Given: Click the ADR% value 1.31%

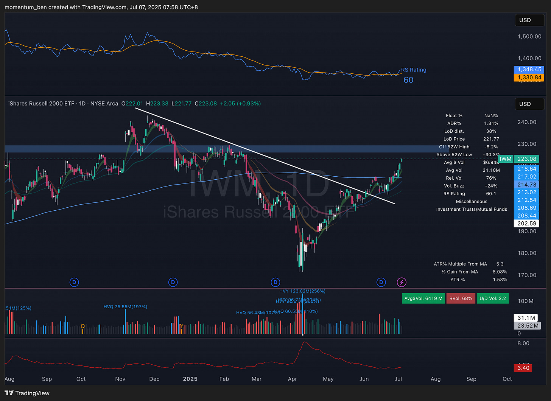Looking at the screenshot, I should (x=491, y=123).
